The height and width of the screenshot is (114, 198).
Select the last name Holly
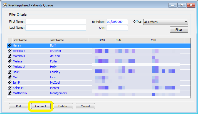point(53,67)
